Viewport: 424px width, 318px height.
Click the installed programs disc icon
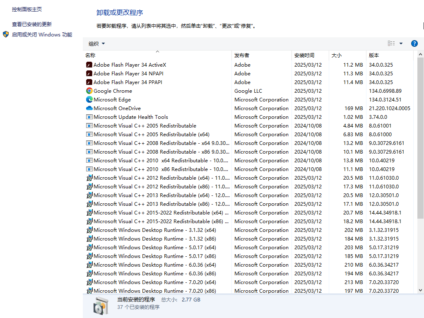101,306
